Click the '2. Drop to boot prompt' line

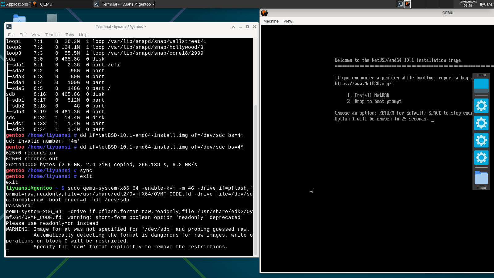[374, 101]
